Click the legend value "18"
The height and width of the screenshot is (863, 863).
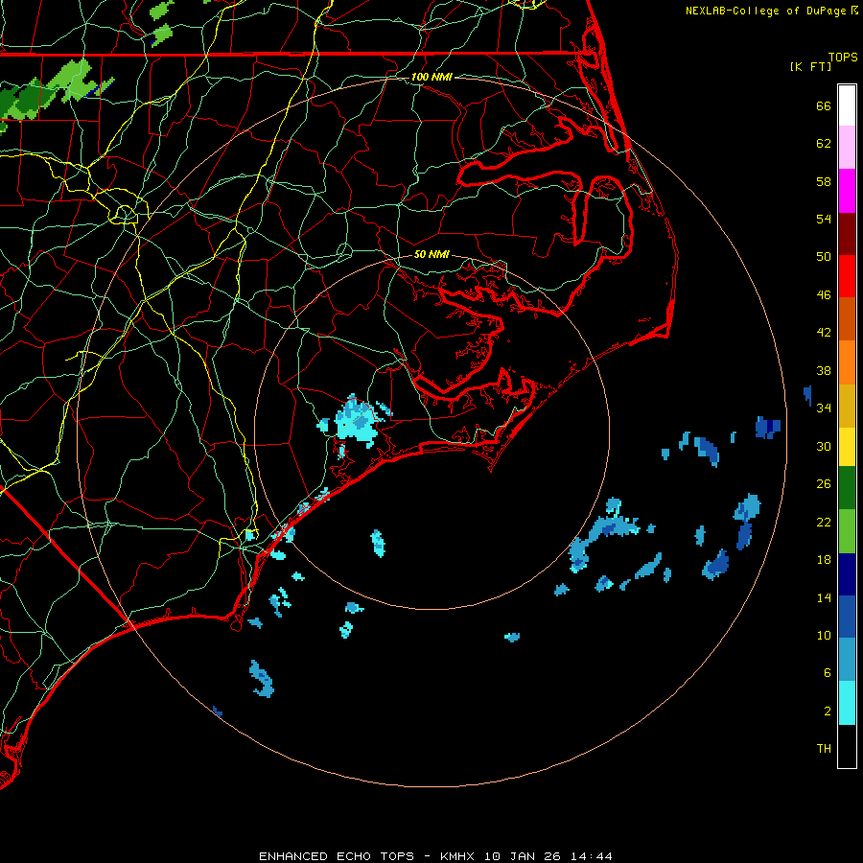tap(824, 560)
